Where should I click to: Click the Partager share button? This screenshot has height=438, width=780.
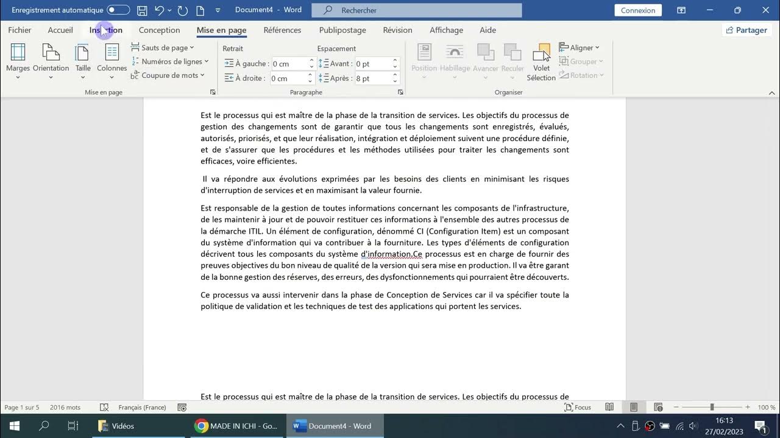click(746, 30)
